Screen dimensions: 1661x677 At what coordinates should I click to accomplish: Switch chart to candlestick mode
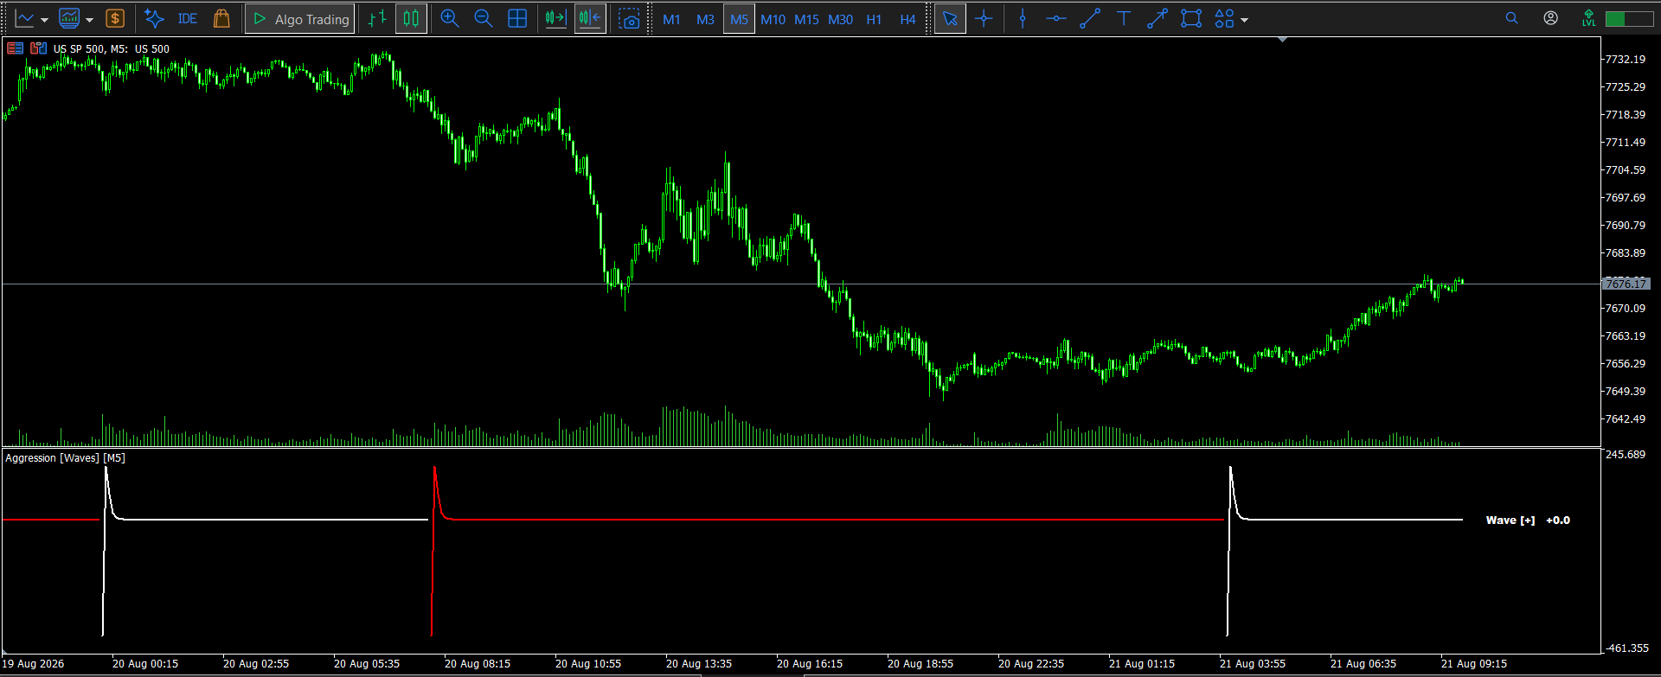coord(411,19)
